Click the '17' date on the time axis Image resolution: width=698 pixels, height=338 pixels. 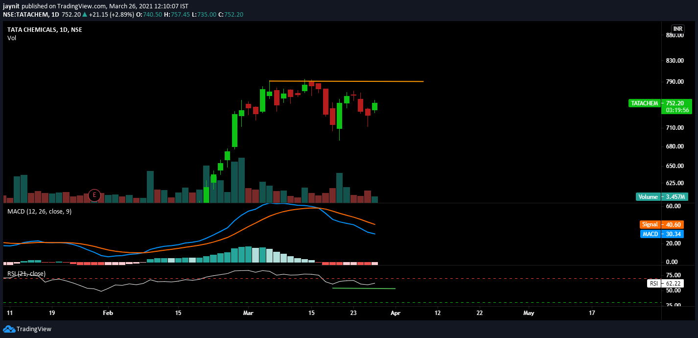point(592,313)
